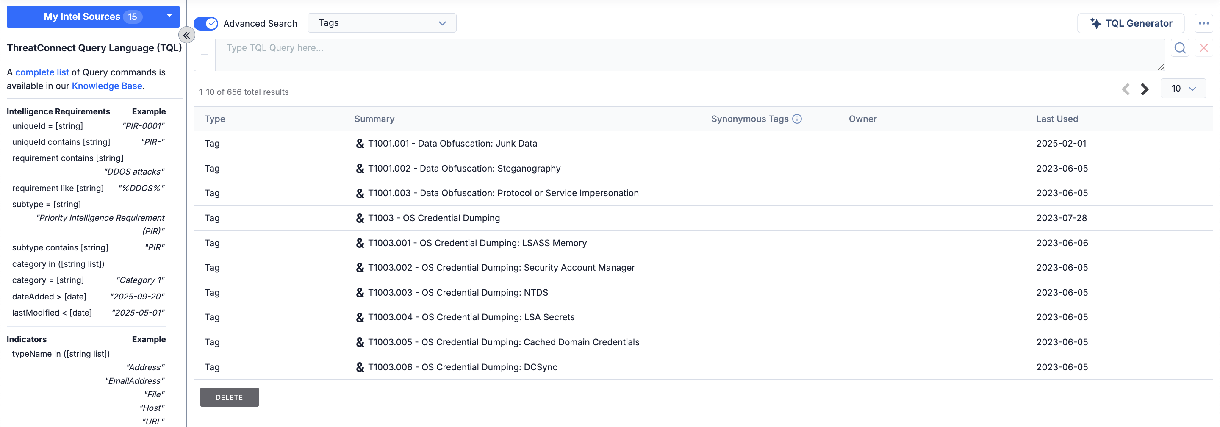Click Last Used date 2023-06-06
The width and height of the screenshot is (1220, 427).
tap(1062, 243)
